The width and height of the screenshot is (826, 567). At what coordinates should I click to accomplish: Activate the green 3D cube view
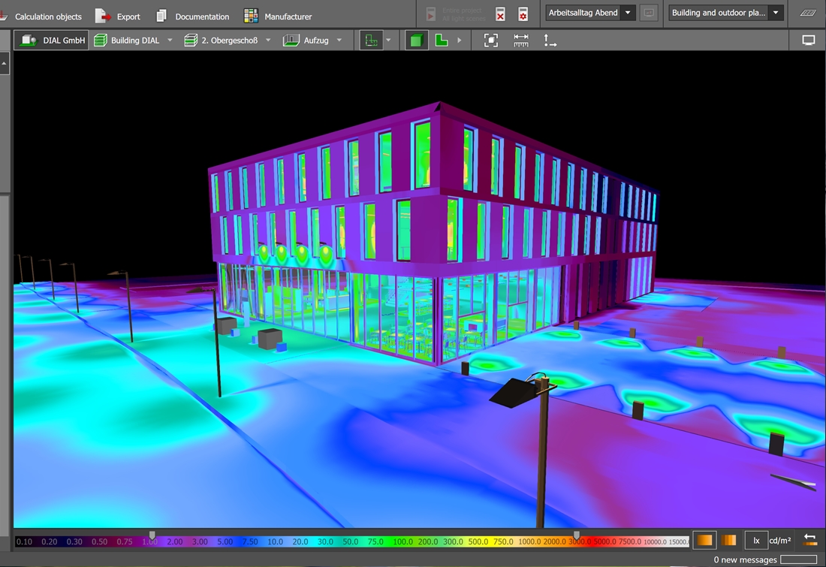click(x=417, y=41)
